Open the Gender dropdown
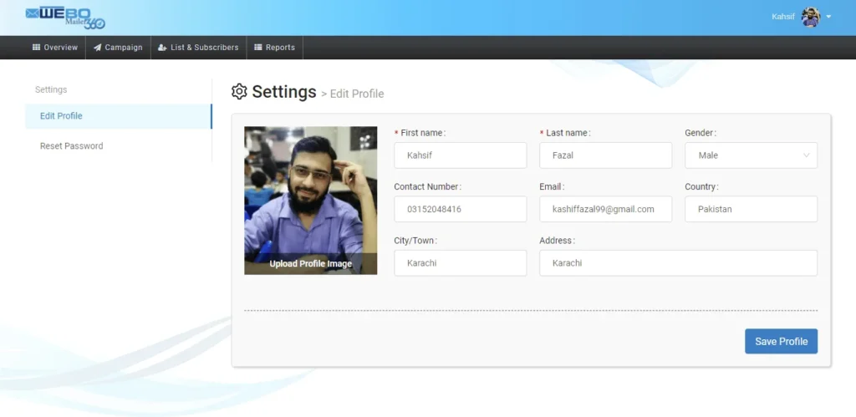 (x=751, y=155)
